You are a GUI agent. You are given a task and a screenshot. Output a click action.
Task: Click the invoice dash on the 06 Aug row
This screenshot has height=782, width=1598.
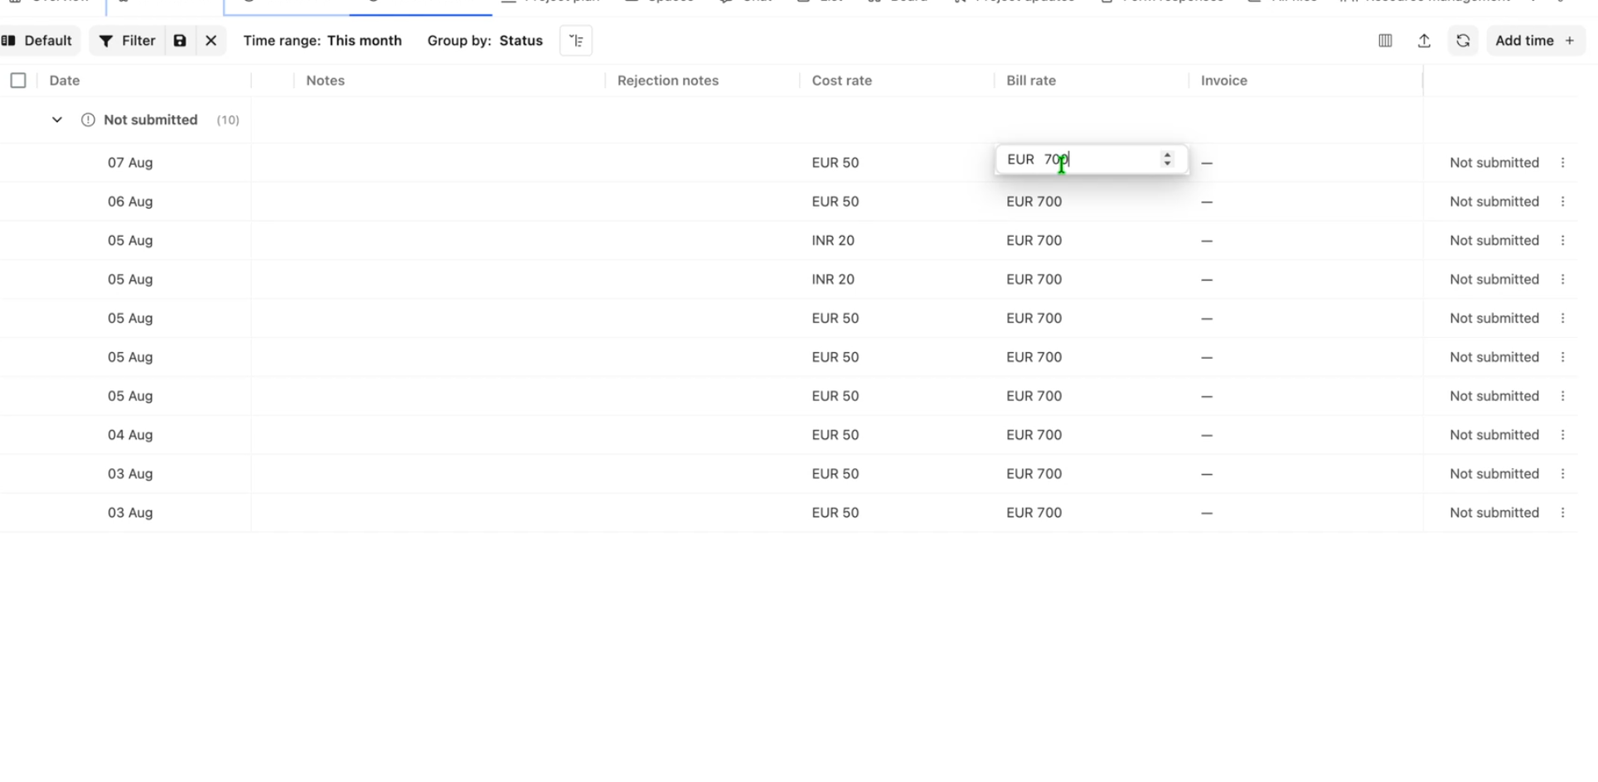click(1207, 202)
